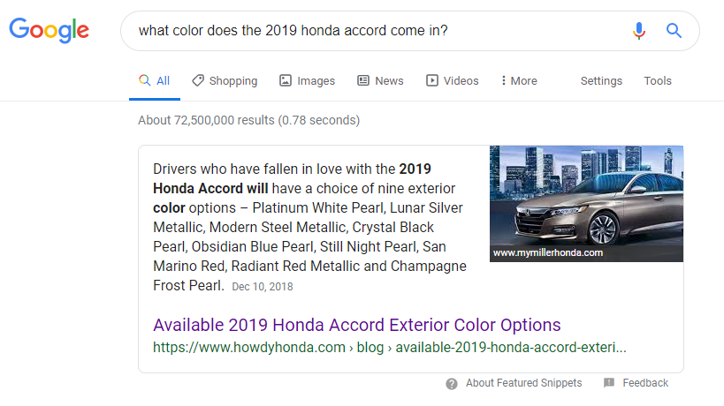
Task: Click the Videos play icon
Action: click(432, 80)
